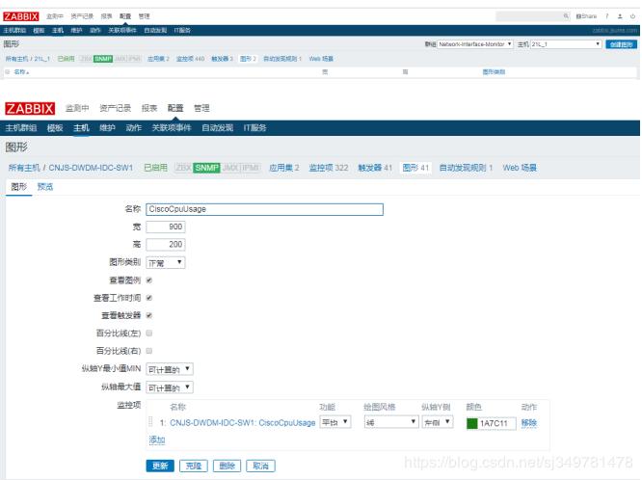Select IT服务 in the lower page's blue submenu
Image resolution: width=642 pixels, height=480 pixels.
[x=254, y=128]
